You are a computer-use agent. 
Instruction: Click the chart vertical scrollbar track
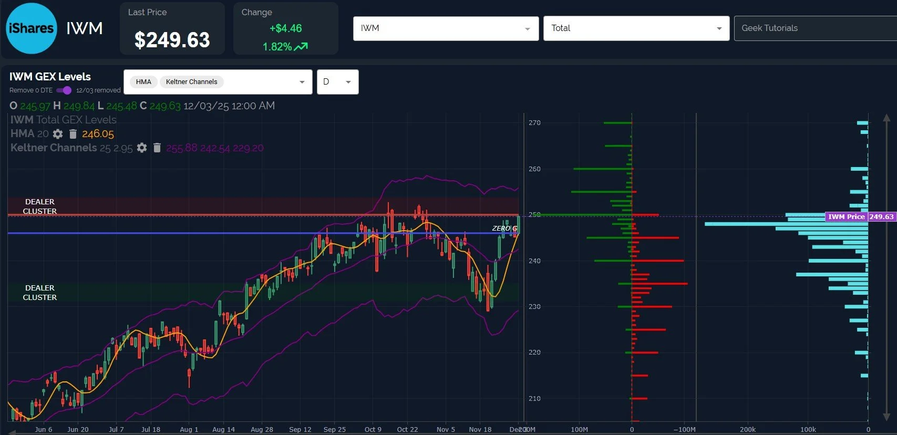click(887, 267)
